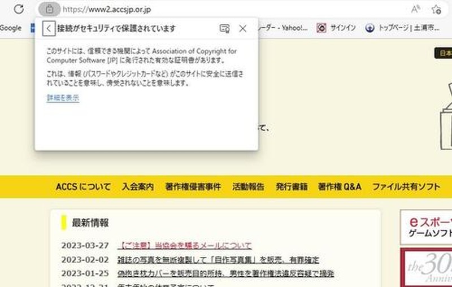
Task: Click the Read Aloud icon in address bar
Action: [x=415, y=9]
